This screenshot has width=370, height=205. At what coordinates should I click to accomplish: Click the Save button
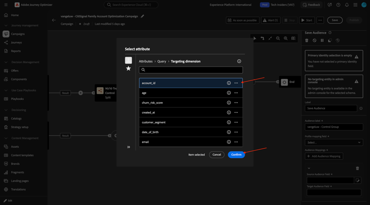click(x=334, y=20)
